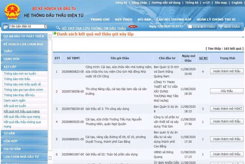
Task: Click the red NEW badge
Action: point(132,27)
